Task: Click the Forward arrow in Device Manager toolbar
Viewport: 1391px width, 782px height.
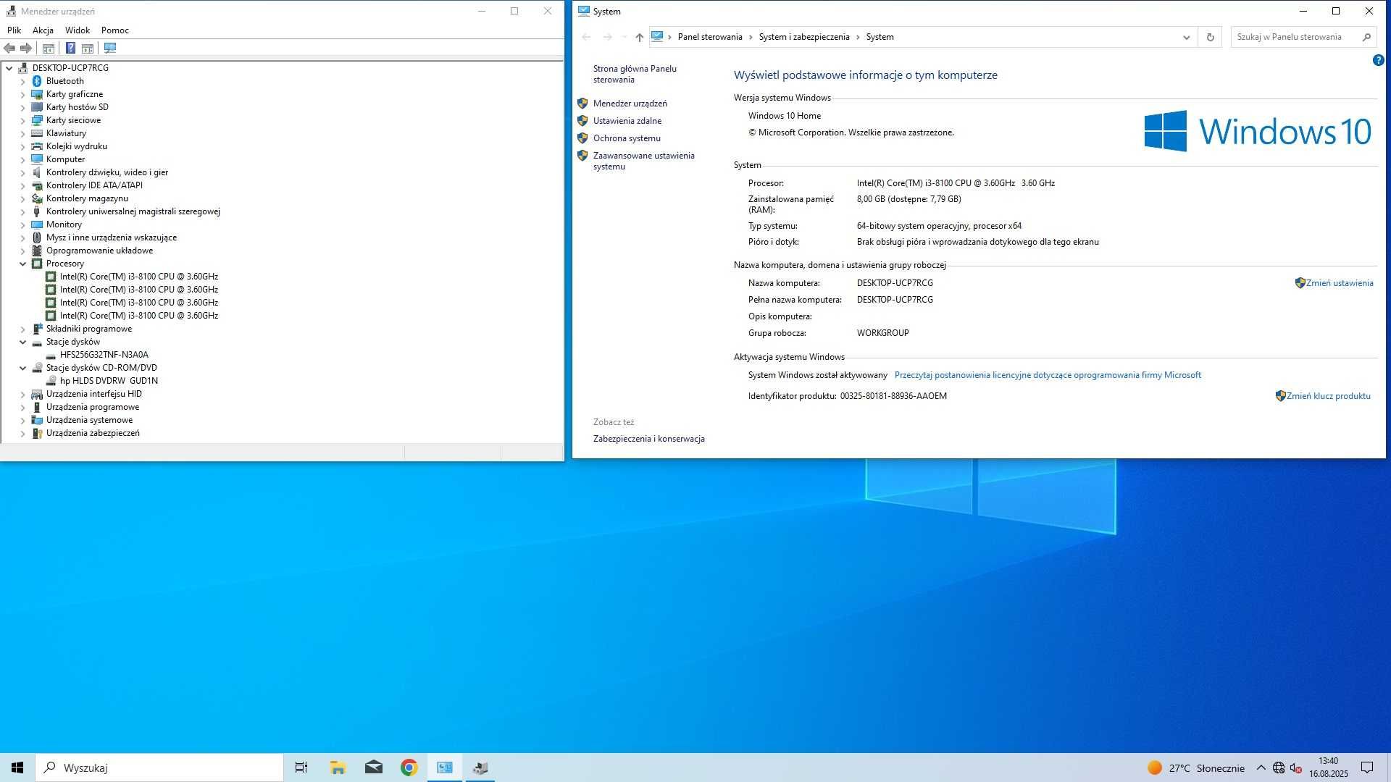Action: (x=26, y=49)
